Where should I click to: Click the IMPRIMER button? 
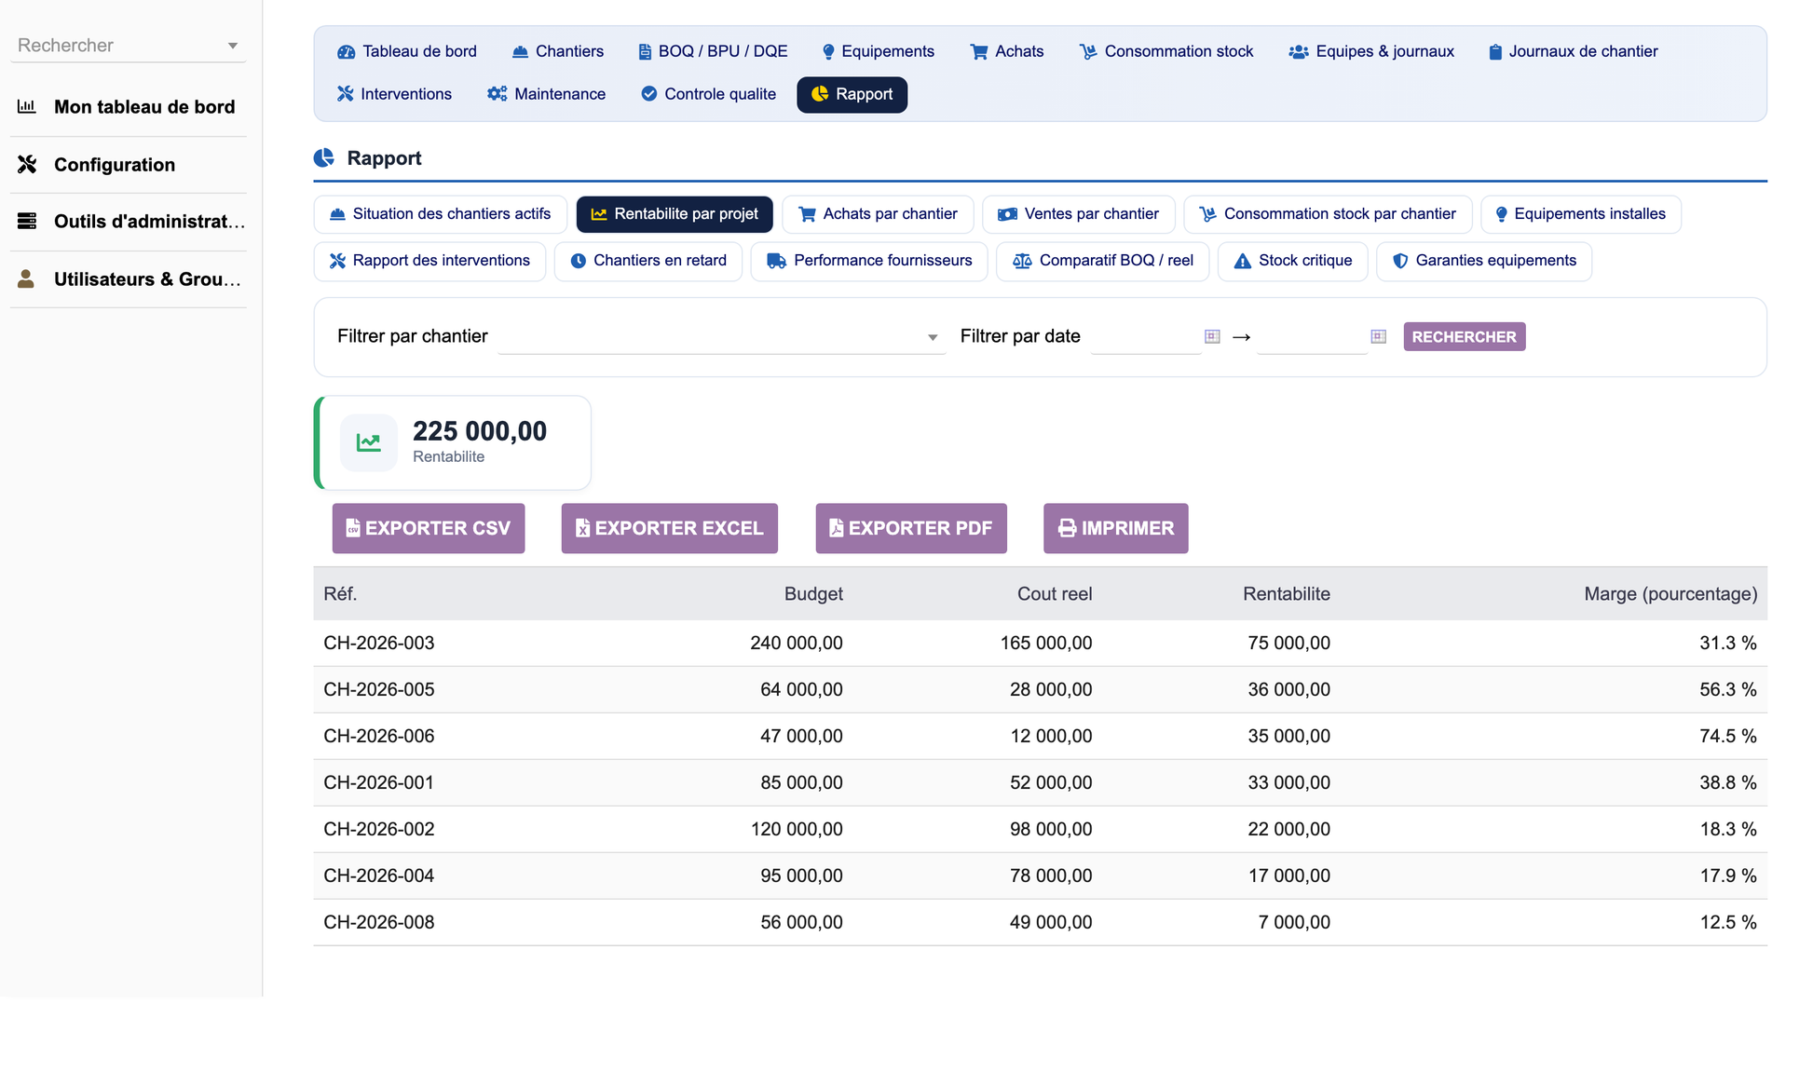pos(1115,528)
